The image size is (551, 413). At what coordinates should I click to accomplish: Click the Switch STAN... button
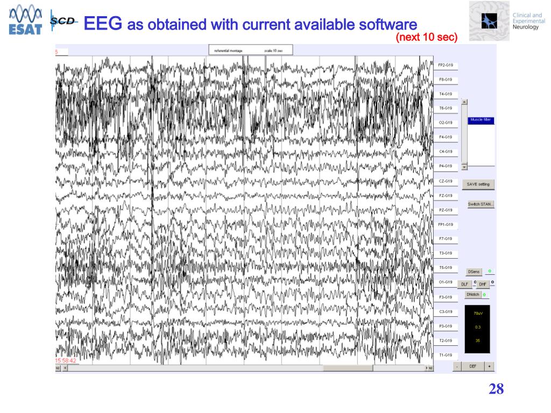[x=481, y=204]
